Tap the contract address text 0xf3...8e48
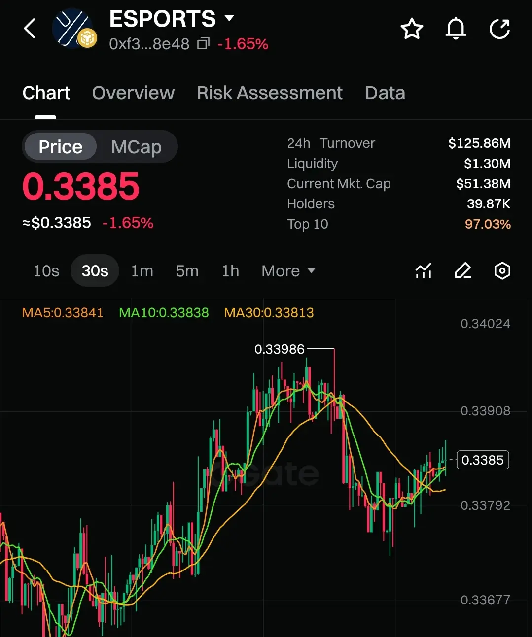 click(149, 44)
